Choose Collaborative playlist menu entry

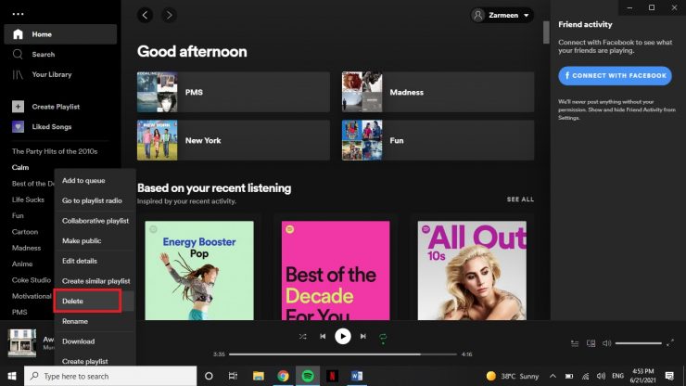95,221
